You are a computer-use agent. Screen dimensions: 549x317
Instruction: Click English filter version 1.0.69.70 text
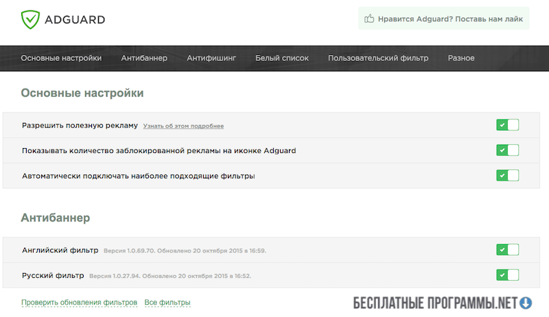[185, 251]
